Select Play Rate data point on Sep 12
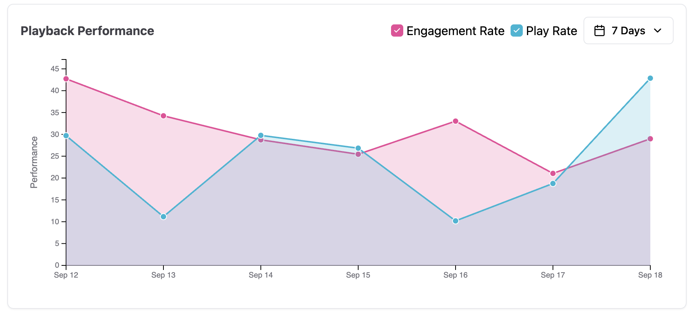 (66, 136)
